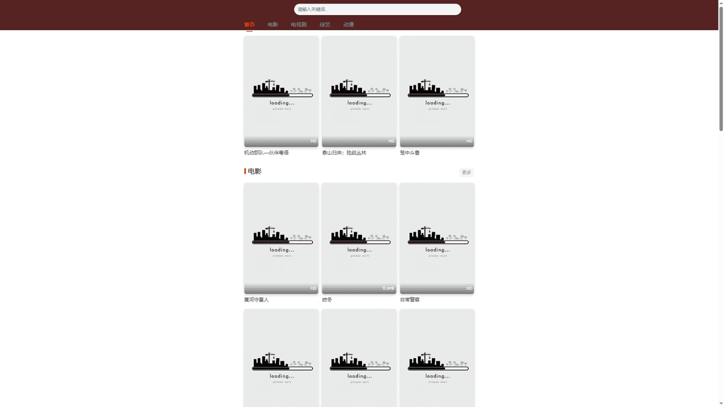Click the scrollbar down arrow

721,404
